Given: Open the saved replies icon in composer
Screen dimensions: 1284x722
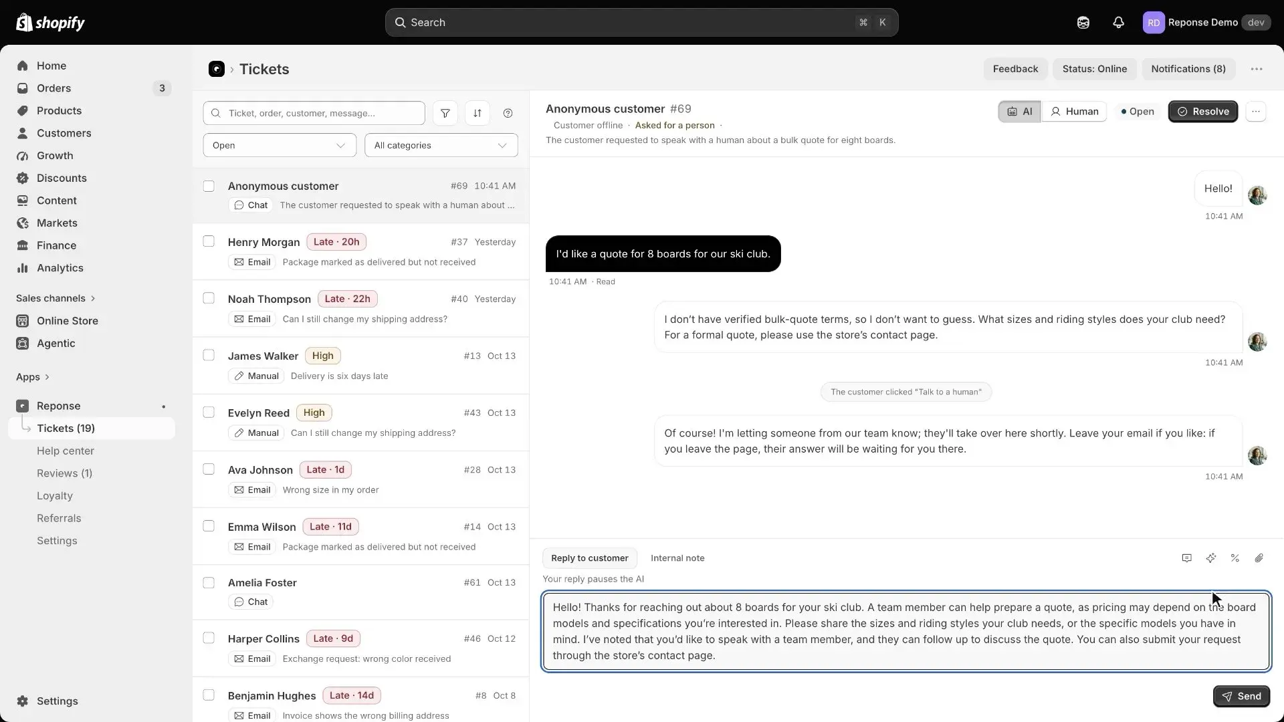Looking at the screenshot, I should click(1186, 558).
